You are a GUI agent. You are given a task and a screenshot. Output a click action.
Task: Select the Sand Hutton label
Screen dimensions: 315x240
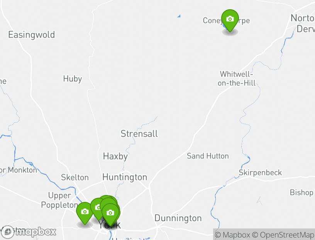coord(208,156)
